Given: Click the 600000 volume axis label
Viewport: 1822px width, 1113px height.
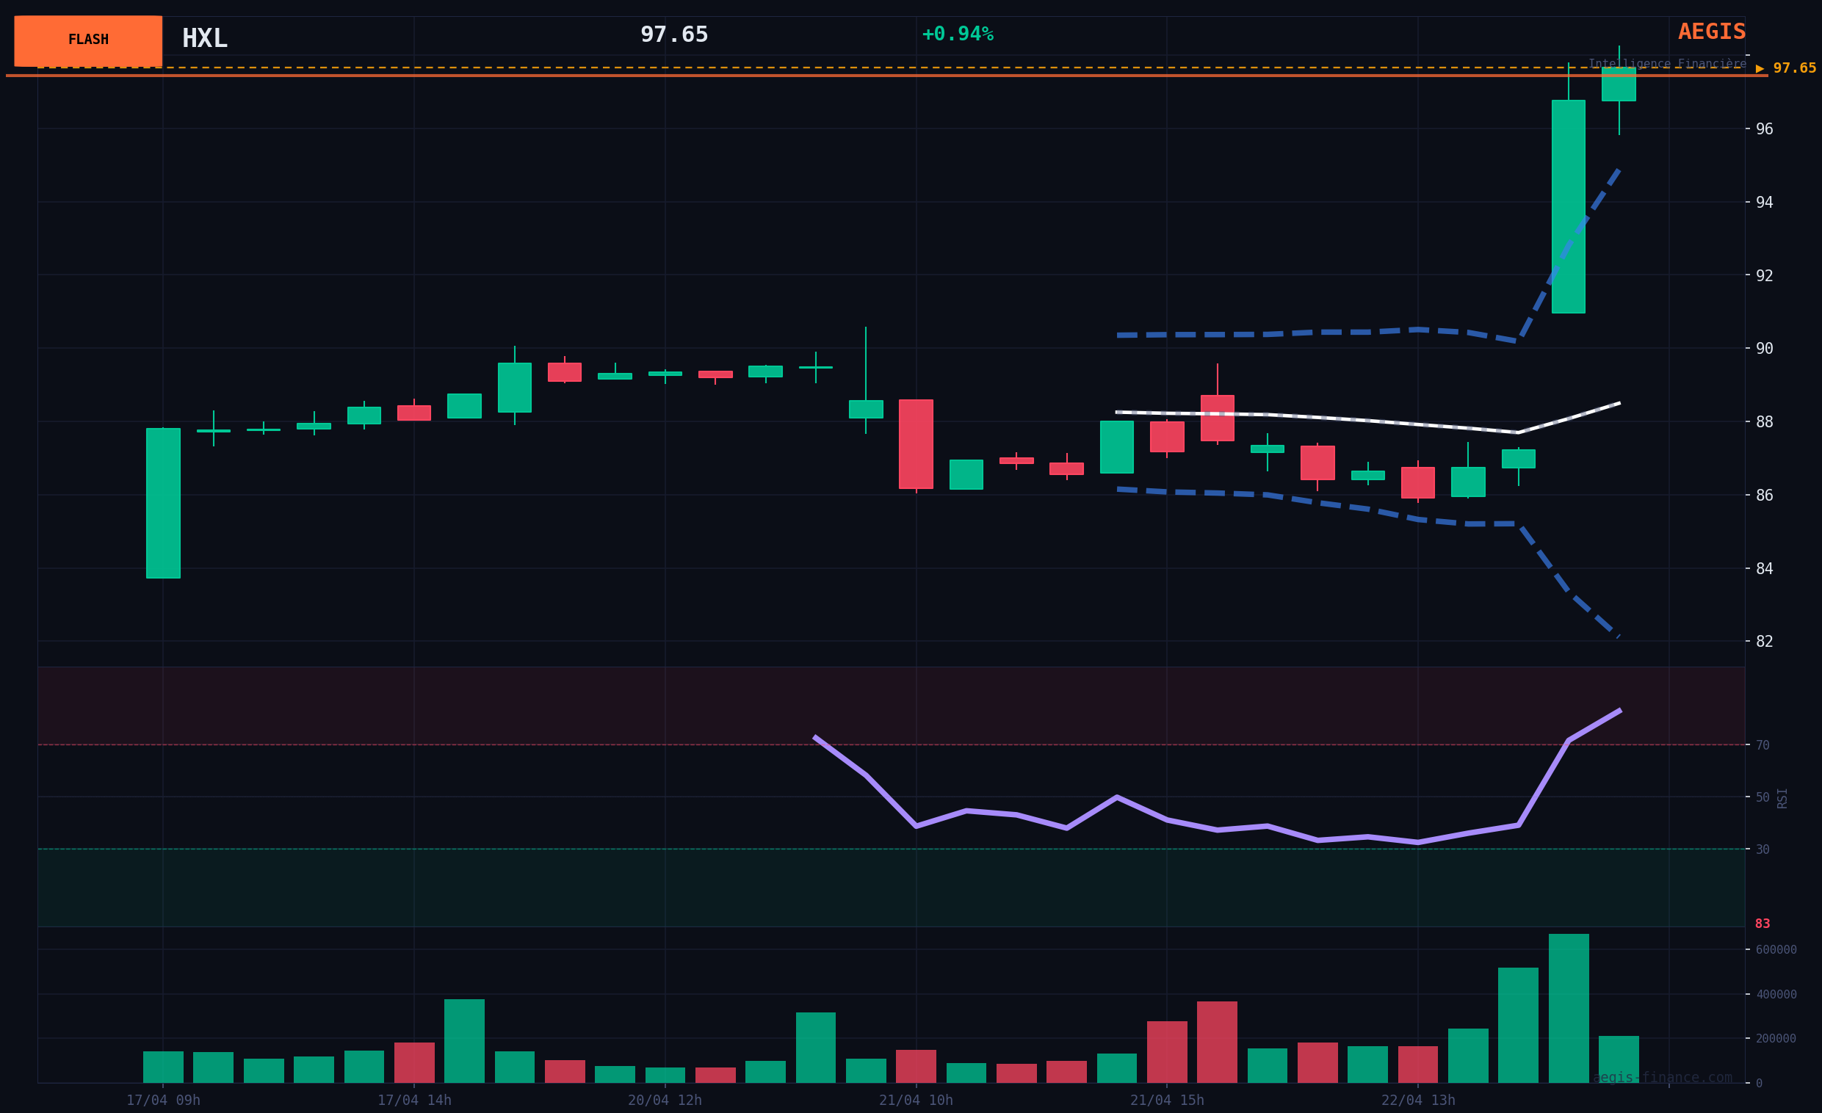Looking at the screenshot, I should (x=1776, y=950).
